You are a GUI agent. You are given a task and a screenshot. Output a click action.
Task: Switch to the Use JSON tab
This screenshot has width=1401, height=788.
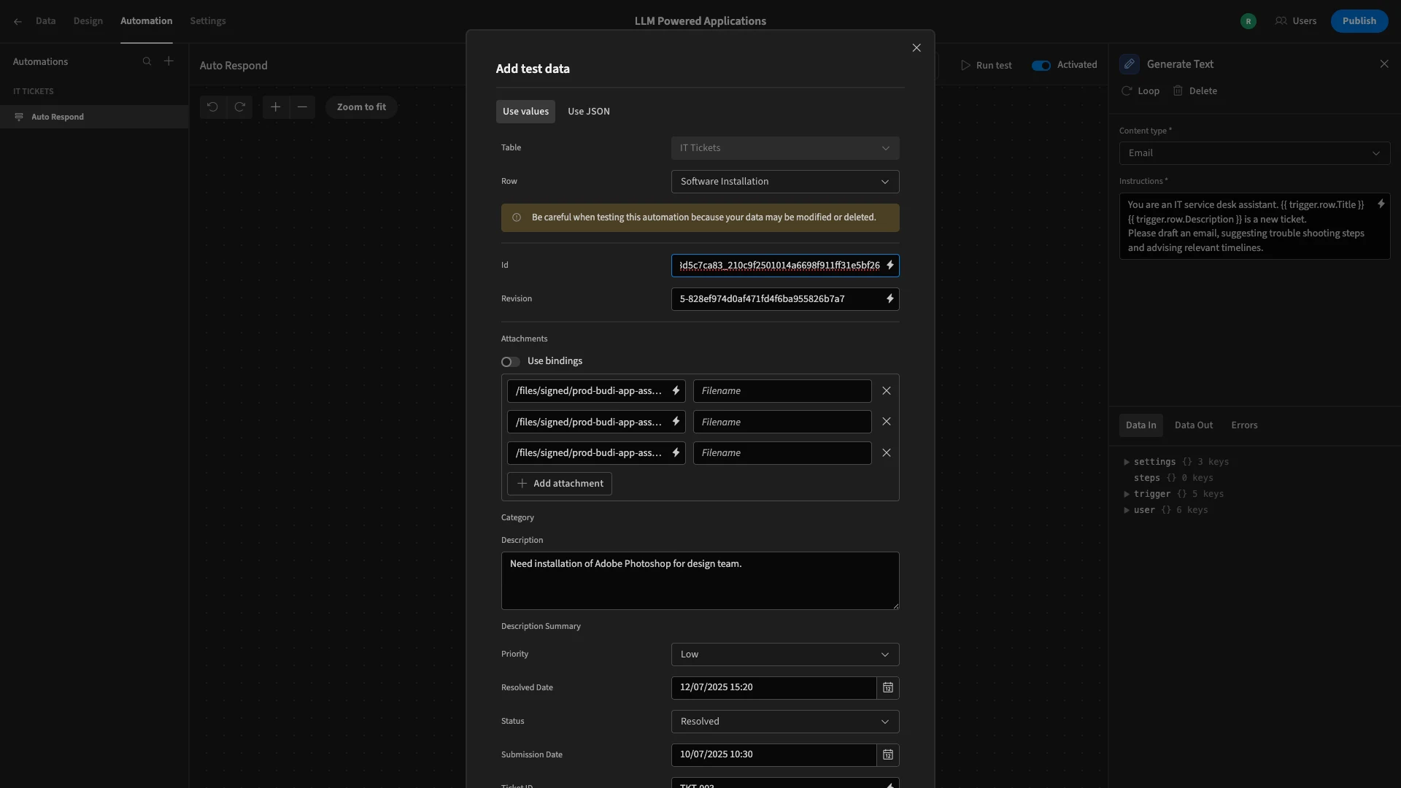point(589,112)
